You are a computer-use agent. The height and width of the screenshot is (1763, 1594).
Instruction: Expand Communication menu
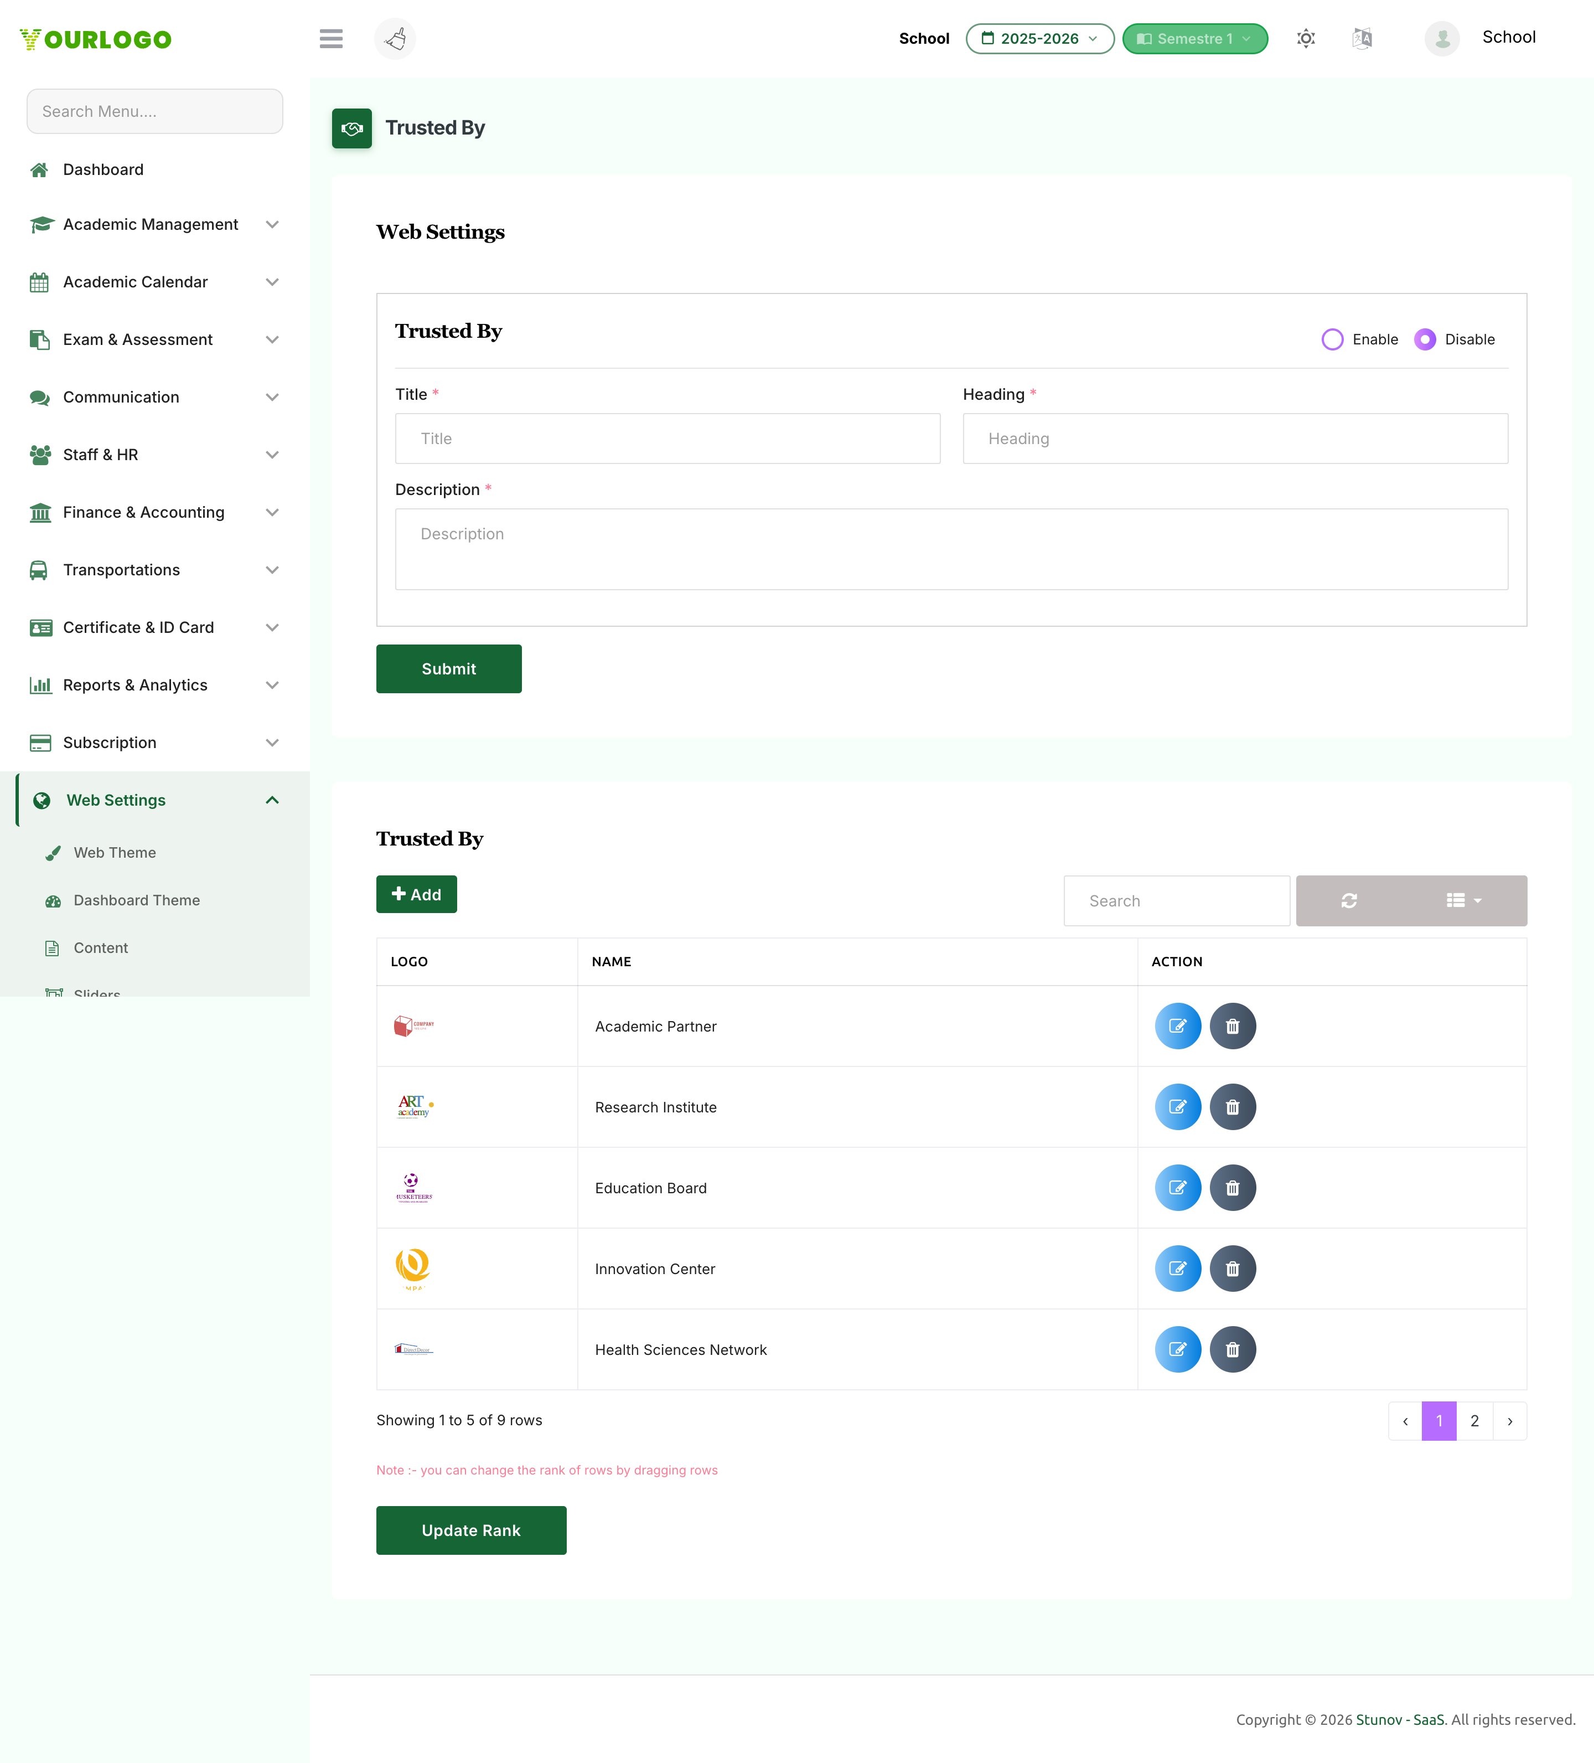coord(154,398)
